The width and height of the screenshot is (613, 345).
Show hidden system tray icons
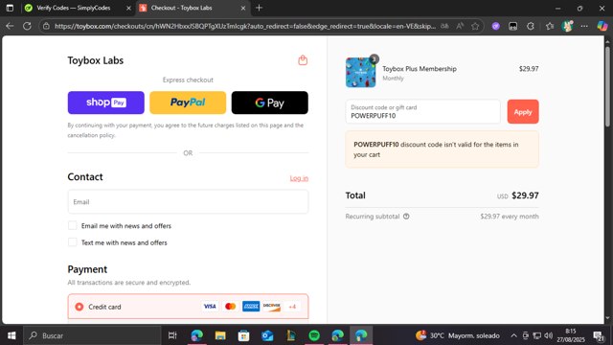(513, 335)
